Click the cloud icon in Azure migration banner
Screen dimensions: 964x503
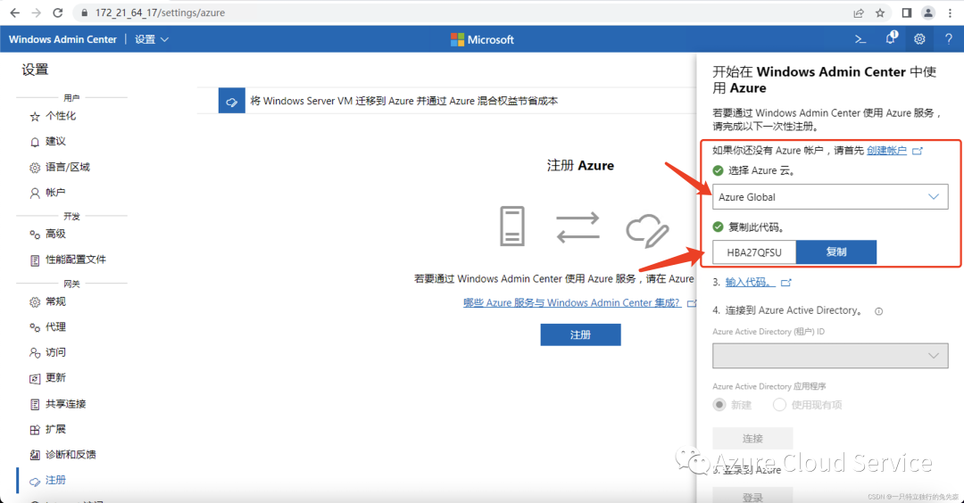click(232, 102)
